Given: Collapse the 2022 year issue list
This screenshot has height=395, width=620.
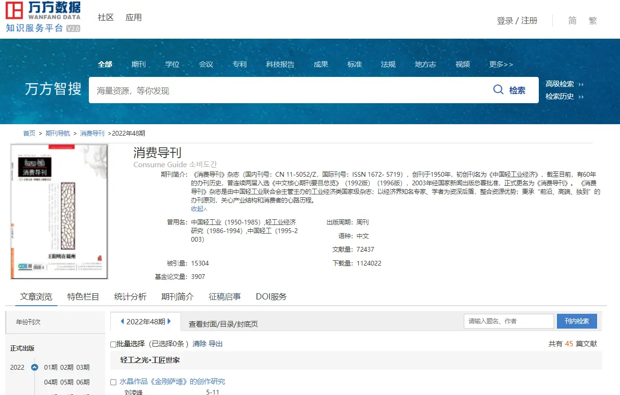Looking at the screenshot, I should (x=34, y=367).
